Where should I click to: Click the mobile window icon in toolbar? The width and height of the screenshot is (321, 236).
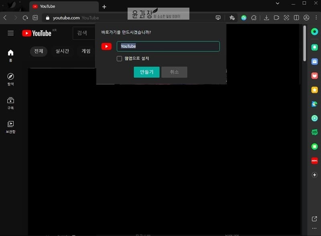point(276,18)
